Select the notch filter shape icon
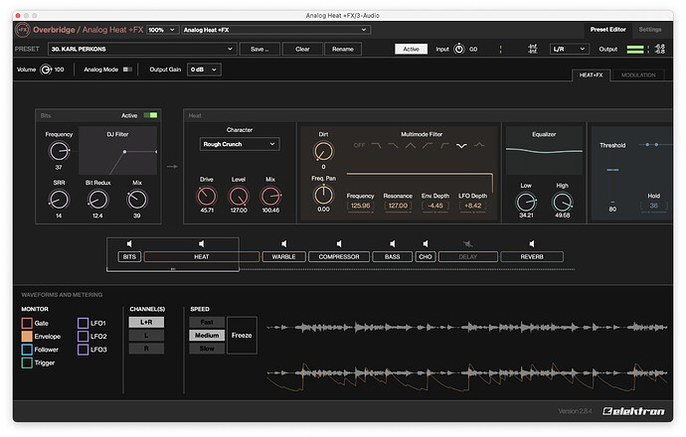686x437 pixels. coord(460,145)
